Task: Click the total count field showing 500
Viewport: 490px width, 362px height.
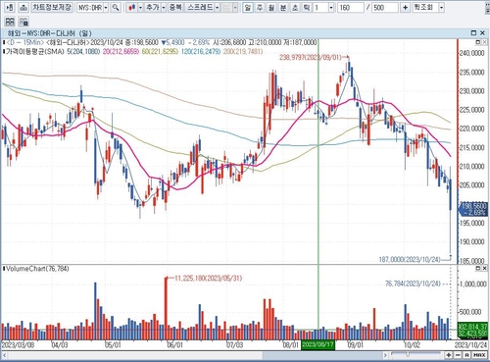Action: [x=385, y=8]
